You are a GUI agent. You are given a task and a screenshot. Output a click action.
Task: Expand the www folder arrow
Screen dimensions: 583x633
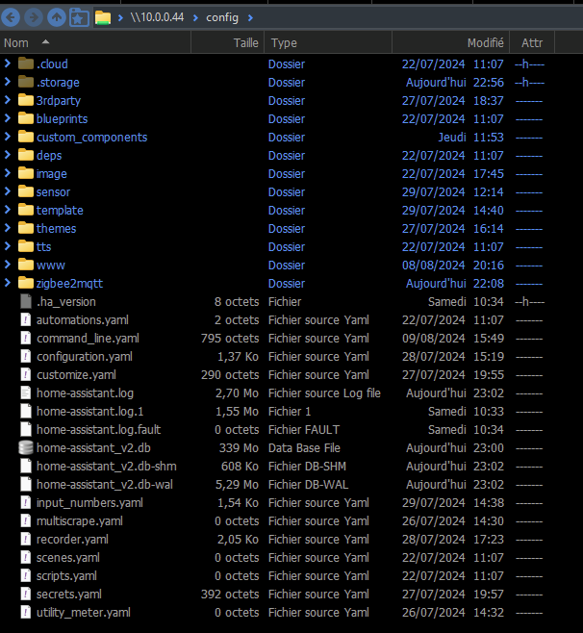(x=8, y=266)
